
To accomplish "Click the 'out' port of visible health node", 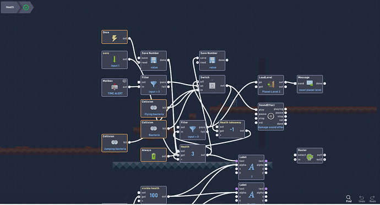I will point(169,197).
